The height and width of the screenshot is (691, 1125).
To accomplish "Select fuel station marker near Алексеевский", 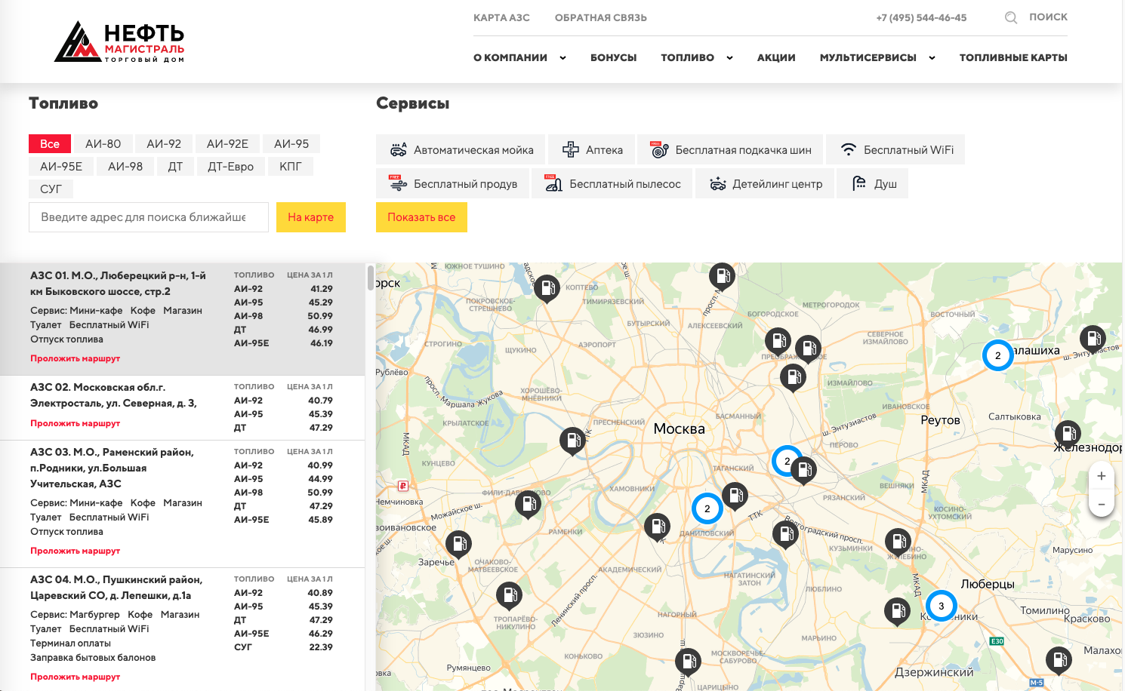I will (722, 277).
